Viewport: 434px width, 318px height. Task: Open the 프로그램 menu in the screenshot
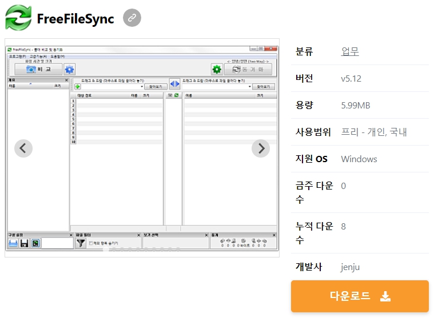tap(17, 57)
